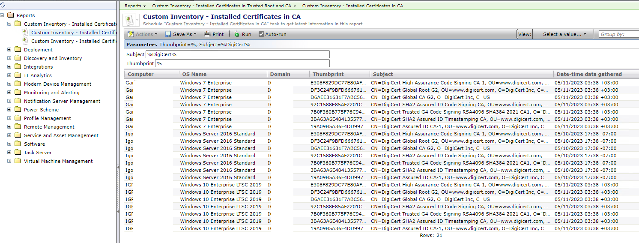The image size is (639, 243).
Task: Click the Save As disk icon
Action: 168,34
